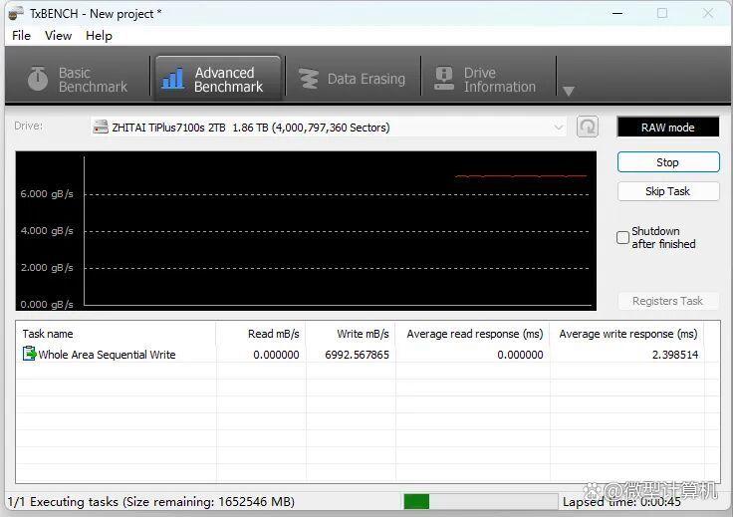The height and width of the screenshot is (517, 733).
Task: Click the write response value 2.398514
Action: (x=675, y=355)
